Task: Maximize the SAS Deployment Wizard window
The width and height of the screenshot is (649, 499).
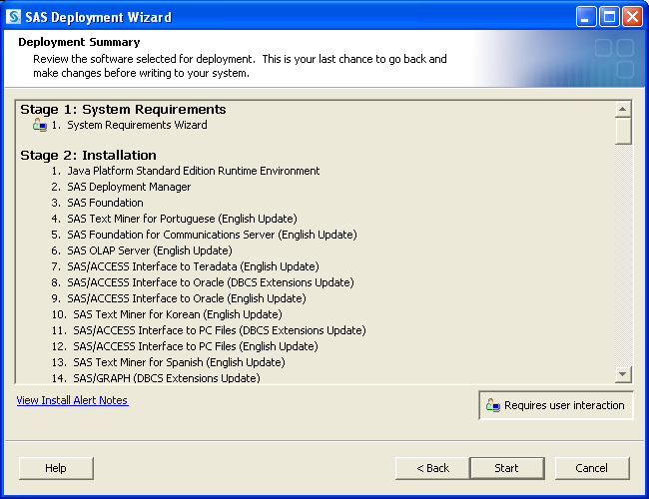Action: [609, 17]
